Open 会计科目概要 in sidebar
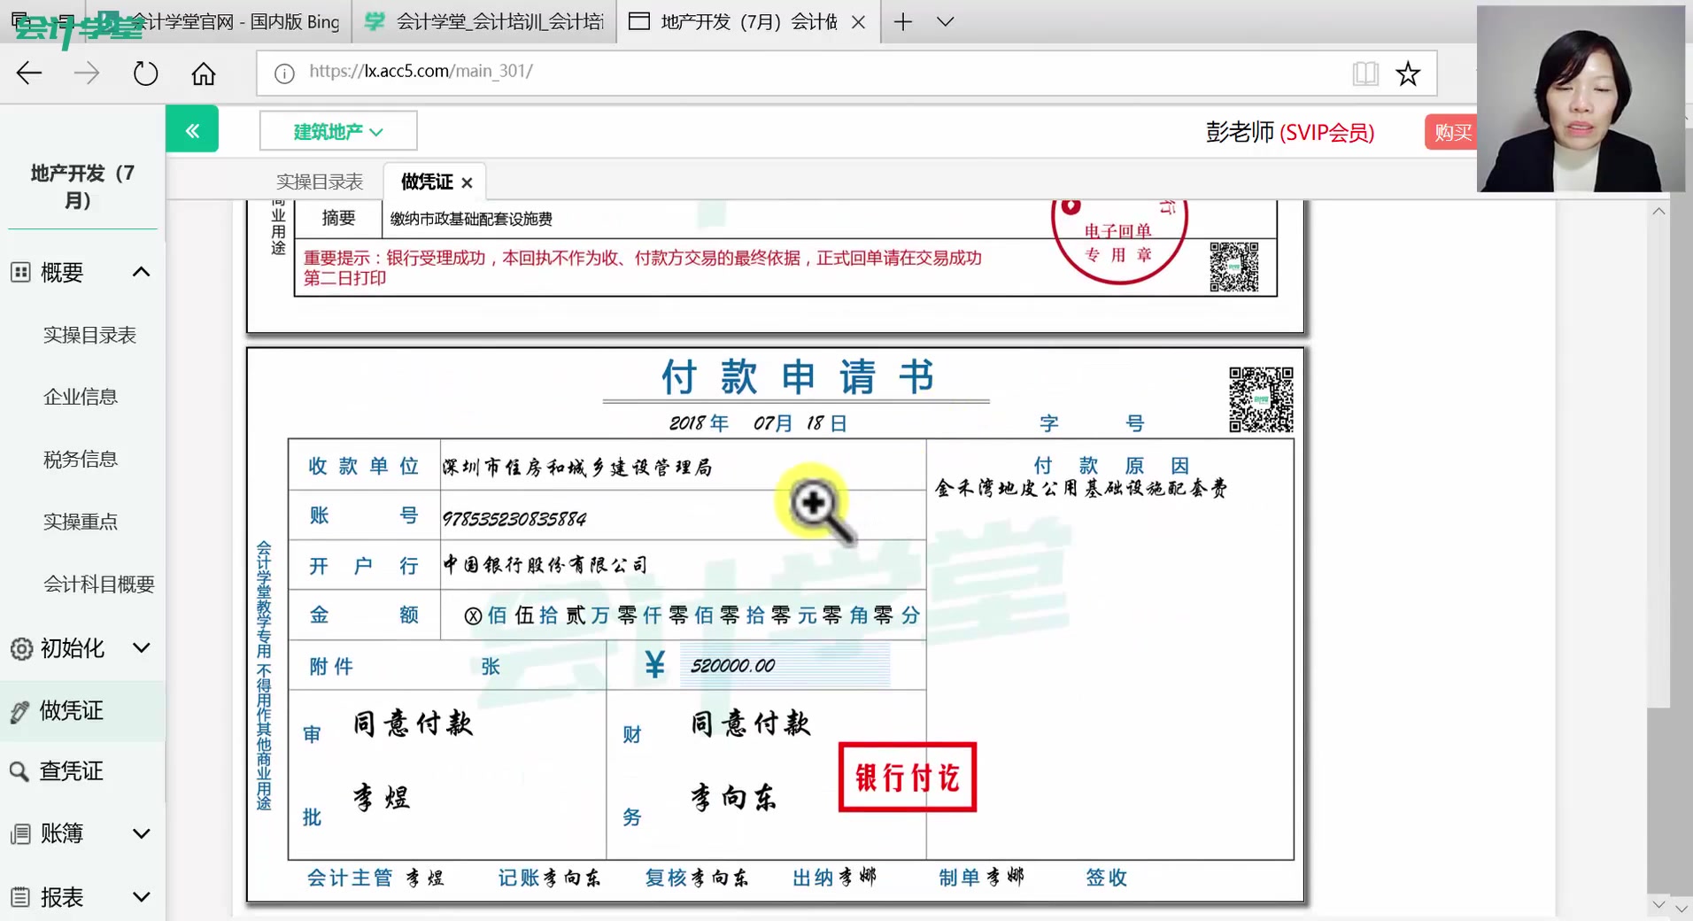 coord(99,584)
